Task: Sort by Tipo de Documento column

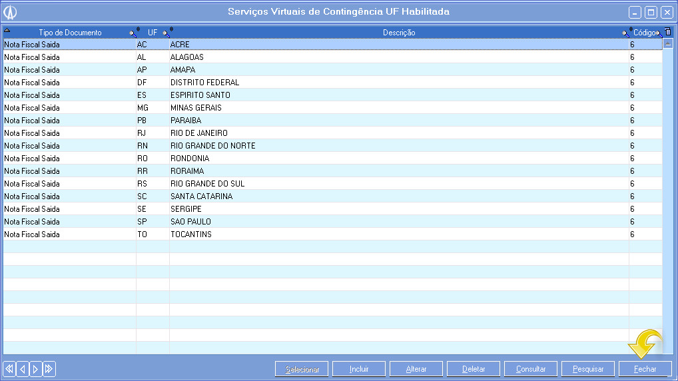Action: 70,33
